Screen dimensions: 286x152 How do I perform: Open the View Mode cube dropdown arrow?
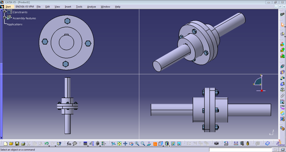tap(163, 146)
